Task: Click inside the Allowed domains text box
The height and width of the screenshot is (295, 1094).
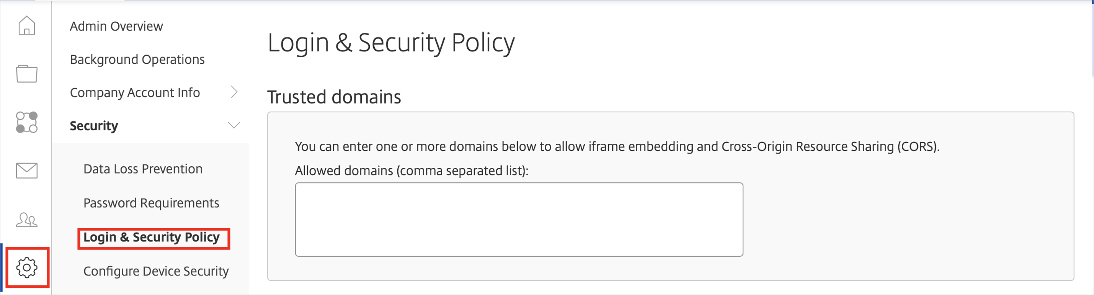Action: [x=519, y=219]
